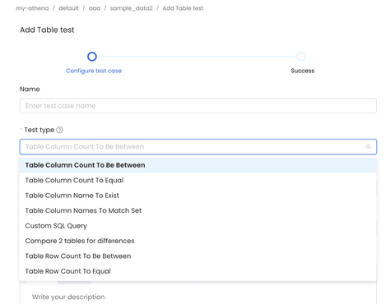
Task: Go to my-athena breadcrumb link
Action: click(x=32, y=8)
